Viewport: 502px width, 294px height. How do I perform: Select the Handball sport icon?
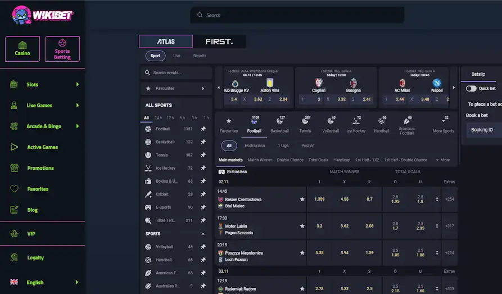(x=381, y=124)
